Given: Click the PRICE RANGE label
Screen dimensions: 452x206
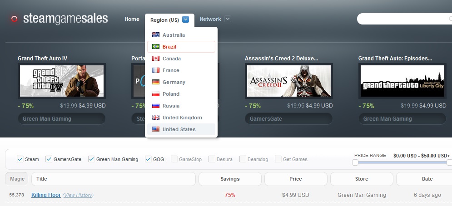Looking at the screenshot, I should [x=370, y=155].
